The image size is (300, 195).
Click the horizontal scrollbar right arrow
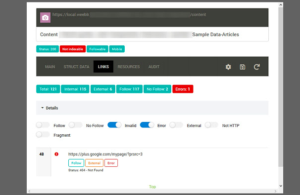click(x=275, y=191)
